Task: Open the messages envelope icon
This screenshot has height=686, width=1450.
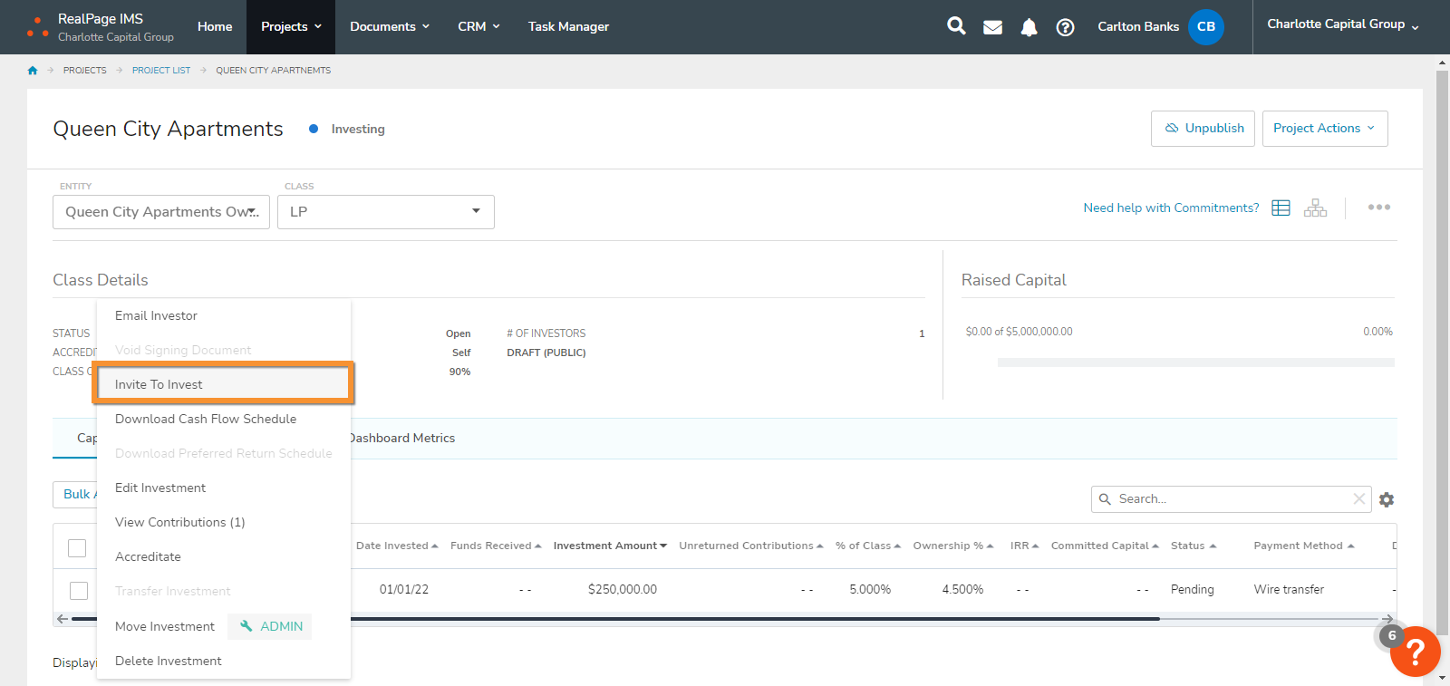Action: [x=992, y=27]
